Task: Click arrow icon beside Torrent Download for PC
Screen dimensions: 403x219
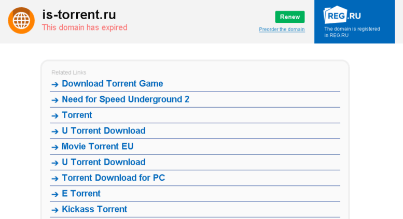Action: click(55, 179)
